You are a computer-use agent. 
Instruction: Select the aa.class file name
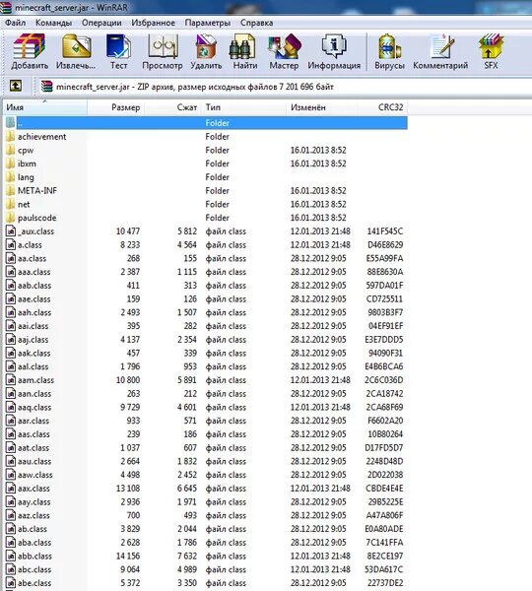point(33,258)
